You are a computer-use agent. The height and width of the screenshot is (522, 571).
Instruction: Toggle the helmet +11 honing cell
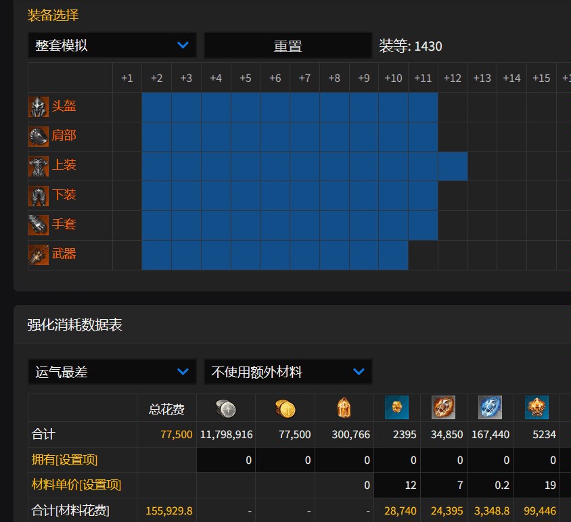point(422,106)
